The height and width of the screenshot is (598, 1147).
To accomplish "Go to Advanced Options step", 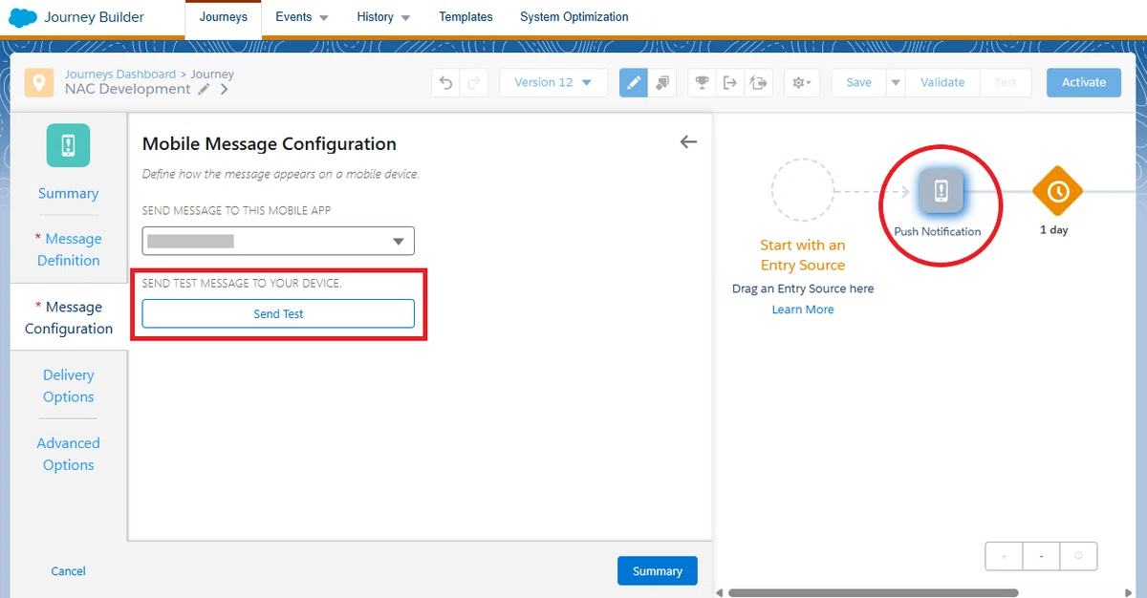I will click(68, 454).
